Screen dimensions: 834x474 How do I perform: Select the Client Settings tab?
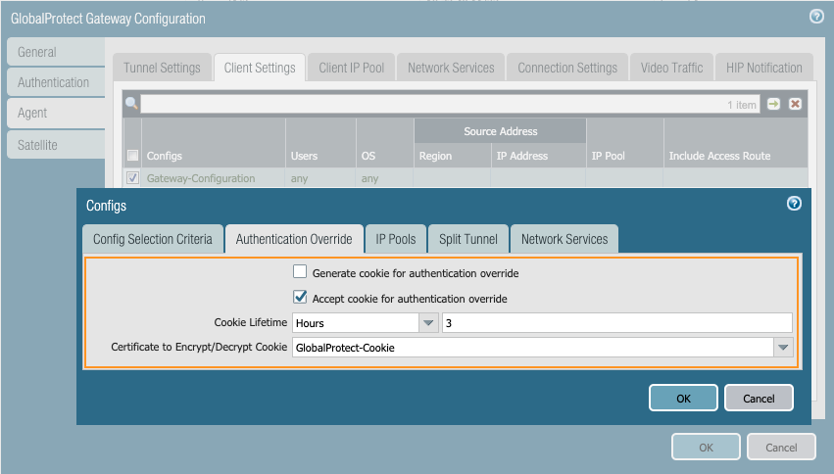coord(260,68)
